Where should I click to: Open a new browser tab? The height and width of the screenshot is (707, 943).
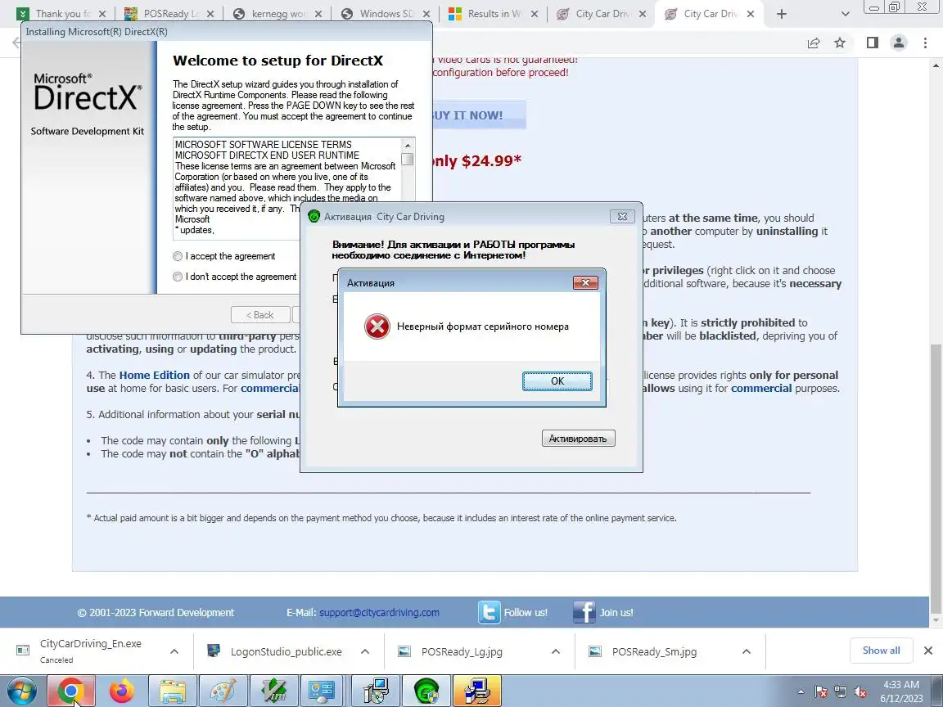(x=781, y=14)
